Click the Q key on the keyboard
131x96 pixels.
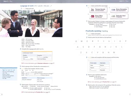76,41
